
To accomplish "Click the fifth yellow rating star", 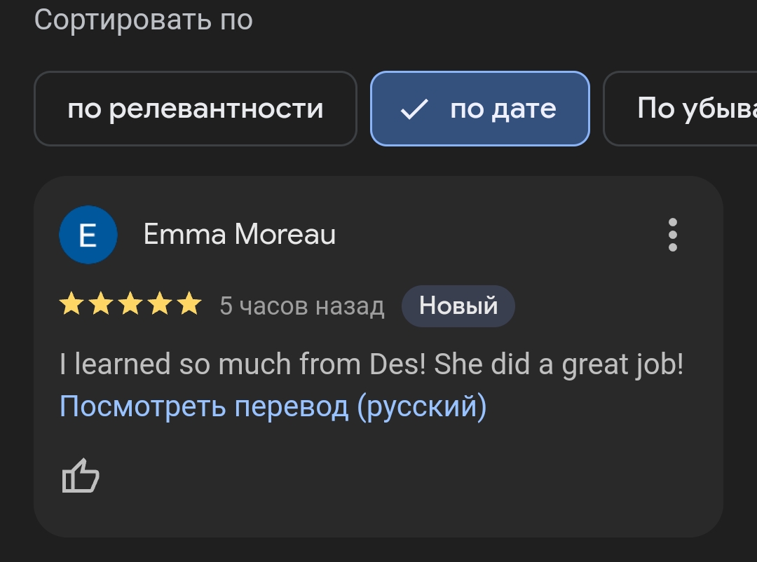I will pyautogui.click(x=189, y=304).
